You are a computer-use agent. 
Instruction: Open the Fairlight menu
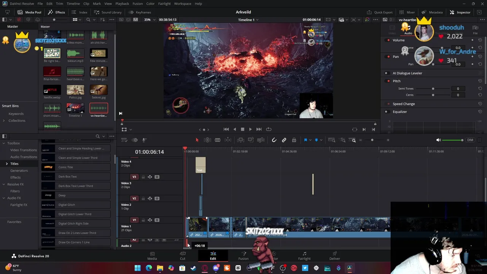(x=164, y=3)
